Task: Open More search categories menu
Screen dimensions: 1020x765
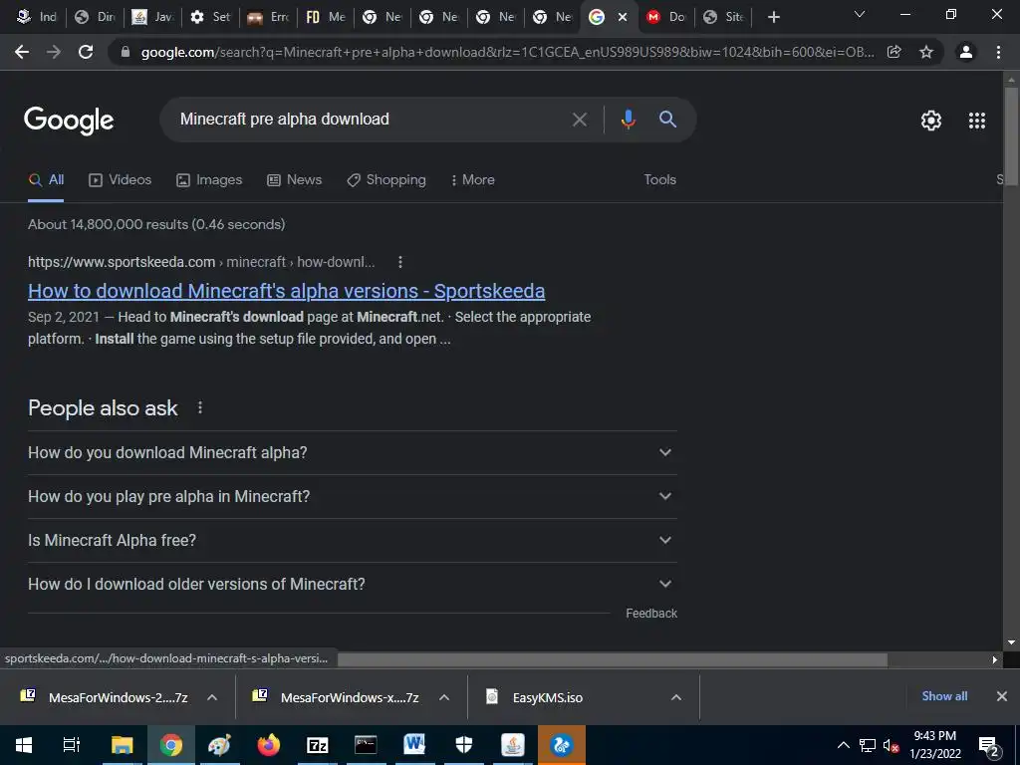Action: [472, 180]
